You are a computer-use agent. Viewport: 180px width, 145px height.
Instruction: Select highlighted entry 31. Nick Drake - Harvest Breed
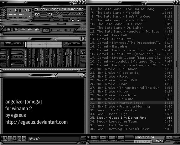[x=131, y=103]
